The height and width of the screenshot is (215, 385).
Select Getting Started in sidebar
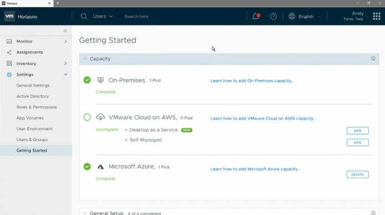click(36, 150)
